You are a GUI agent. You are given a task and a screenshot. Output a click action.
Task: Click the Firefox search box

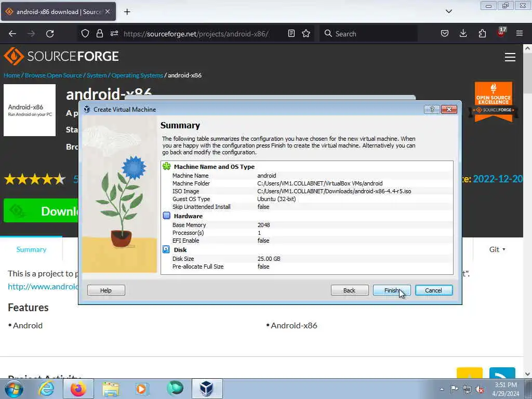click(x=368, y=34)
